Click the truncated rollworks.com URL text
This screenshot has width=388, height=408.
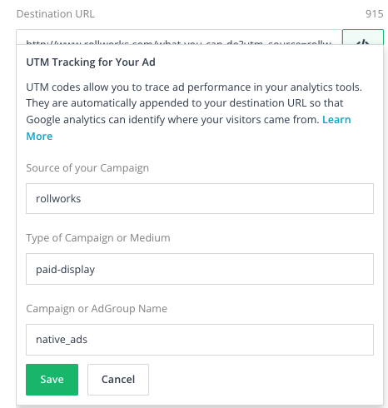click(179, 42)
